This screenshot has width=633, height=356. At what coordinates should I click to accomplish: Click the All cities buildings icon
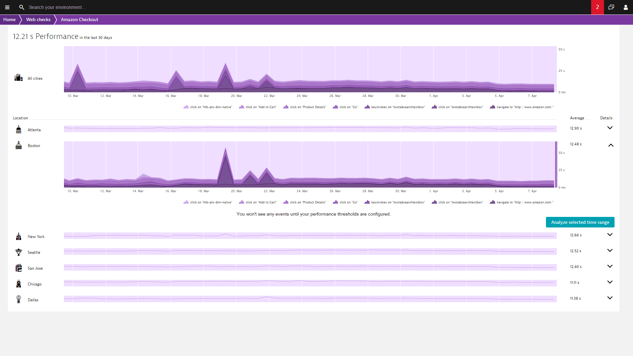tap(18, 77)
